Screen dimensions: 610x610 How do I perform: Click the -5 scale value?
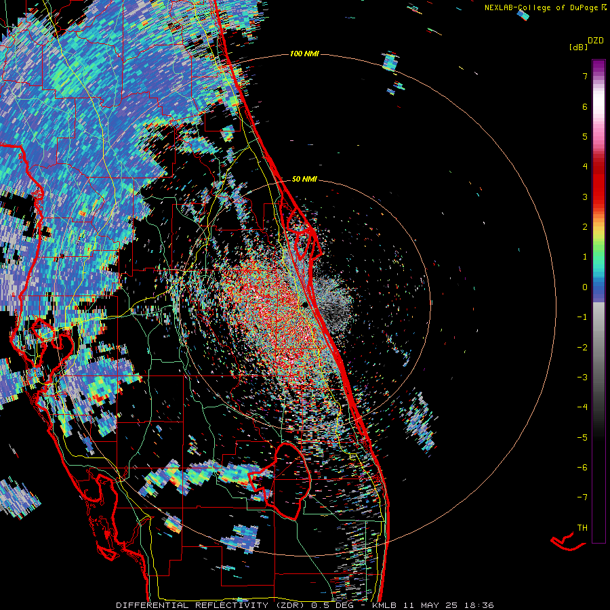(x=582, y=438)
